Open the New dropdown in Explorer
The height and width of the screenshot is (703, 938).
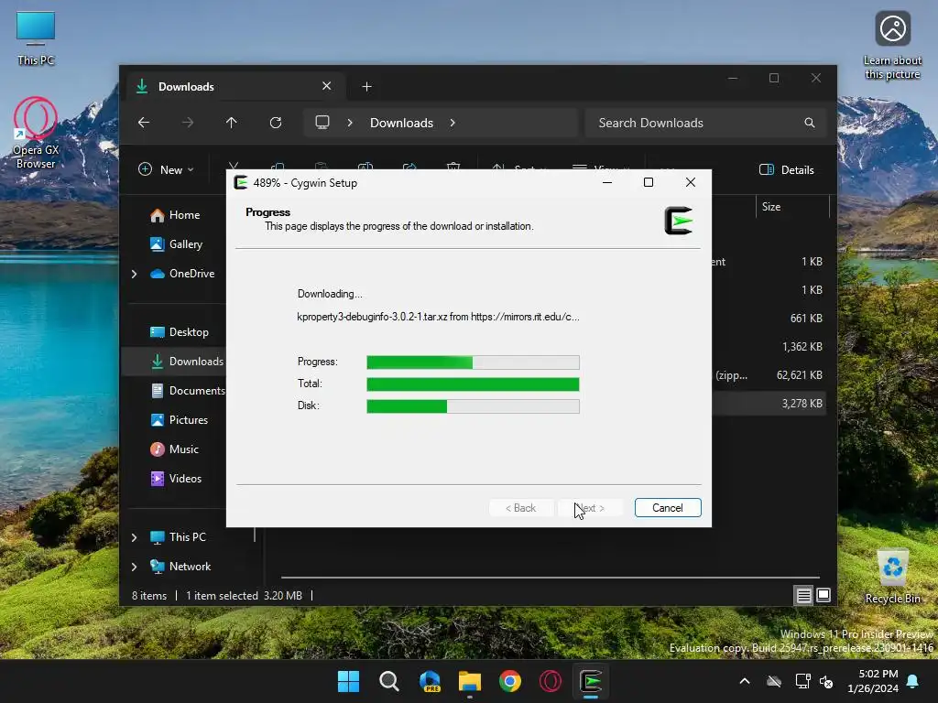[x=167, y=169]
